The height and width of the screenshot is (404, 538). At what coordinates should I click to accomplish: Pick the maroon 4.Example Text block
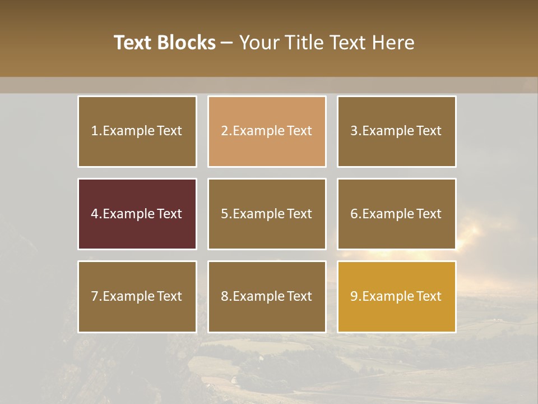[137, 214]
